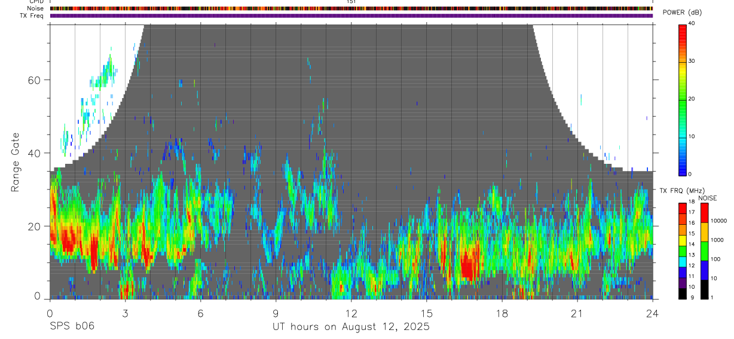This screenshot has width=734, height=339.
Task: Click the 12 hour tick label
Action: [x=351, y=313]
